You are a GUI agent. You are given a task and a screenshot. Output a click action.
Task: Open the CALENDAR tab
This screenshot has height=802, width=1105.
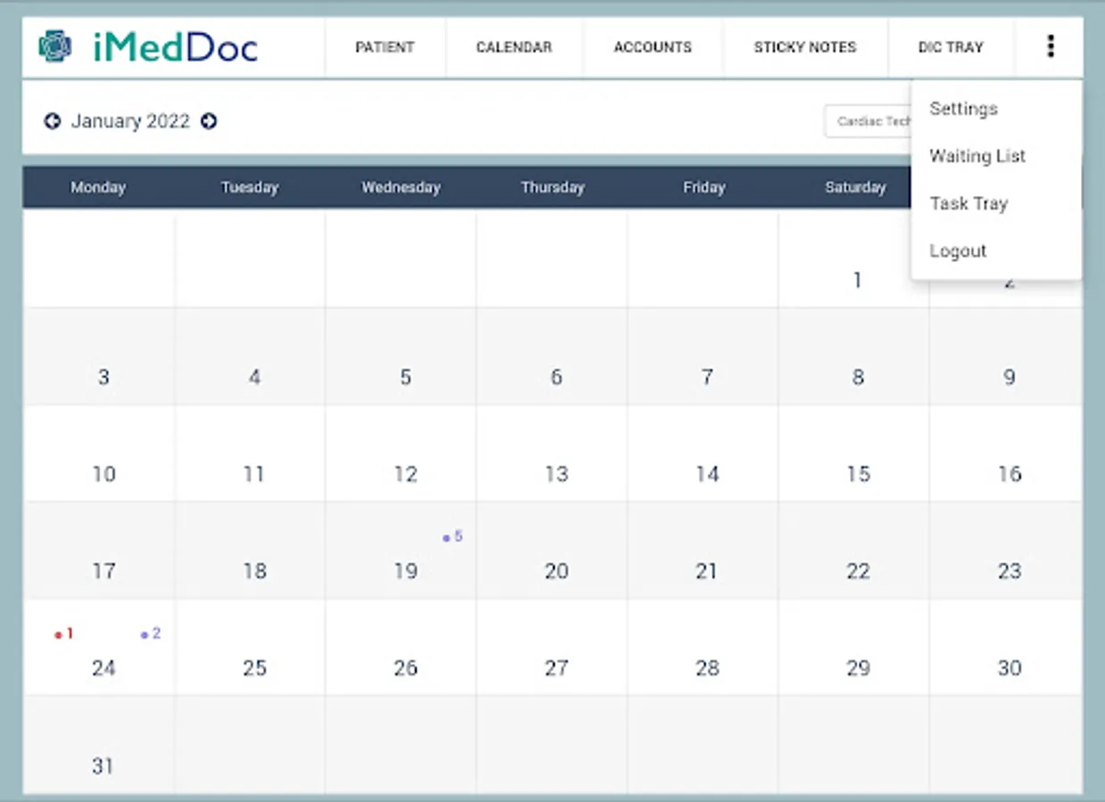[x=514, y=47]
